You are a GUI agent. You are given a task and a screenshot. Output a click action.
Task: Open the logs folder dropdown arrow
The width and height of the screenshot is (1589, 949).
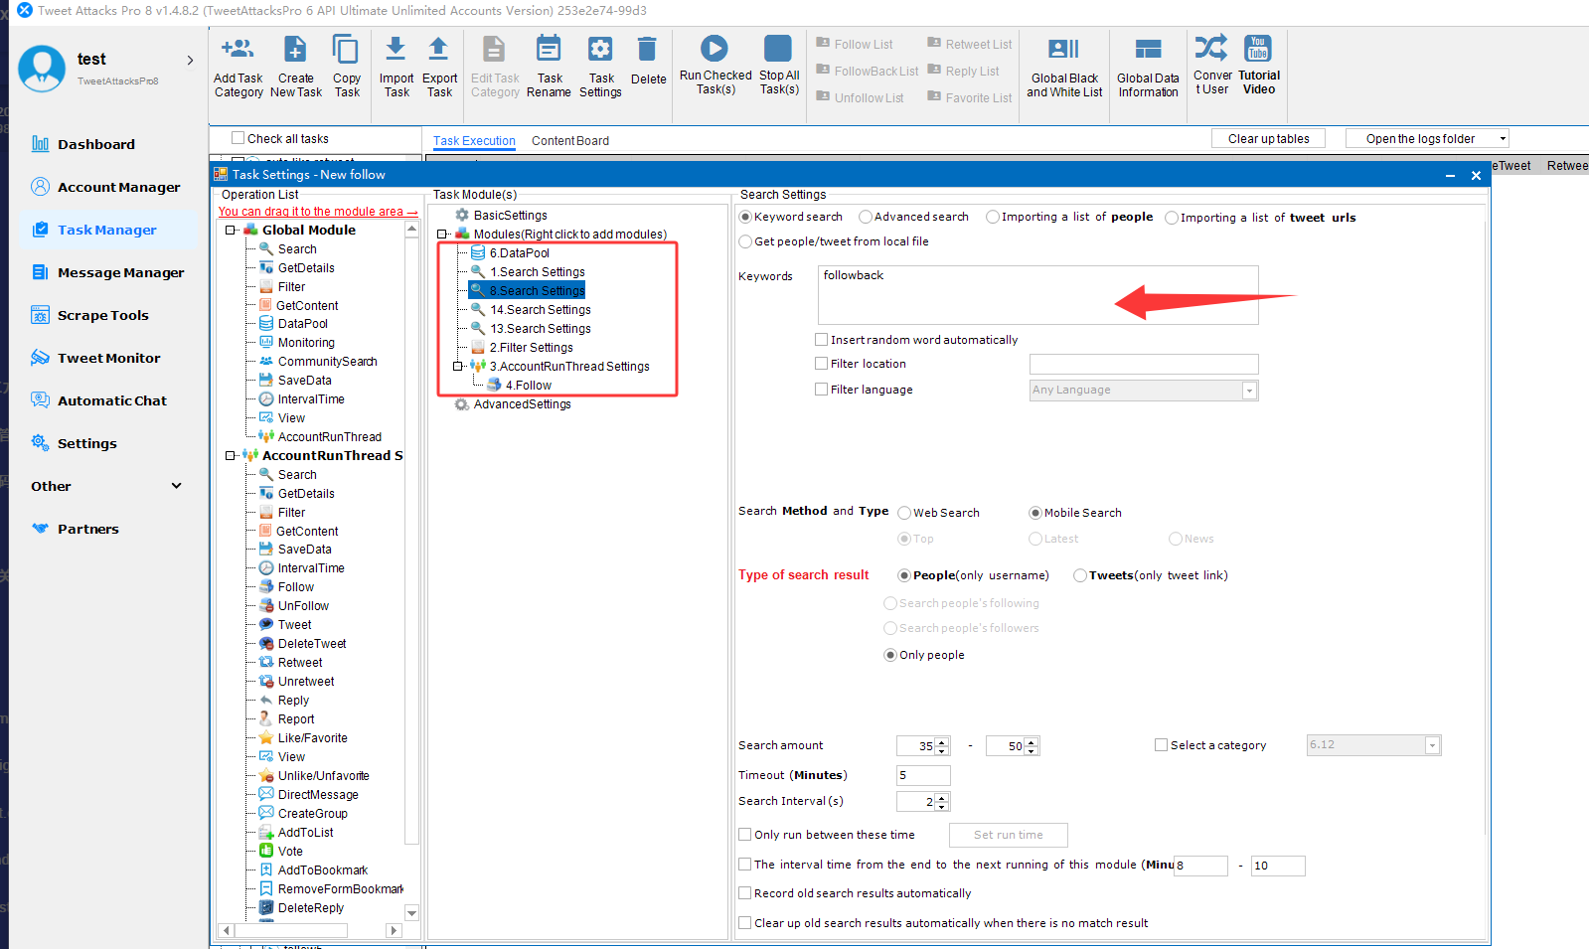1503,139
